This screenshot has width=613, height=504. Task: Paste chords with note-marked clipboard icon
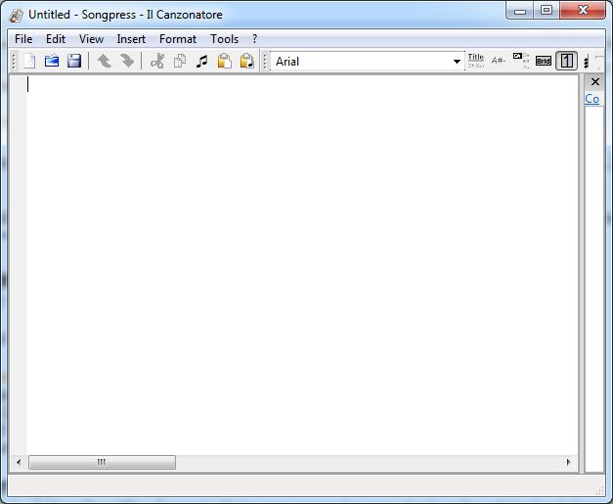pos(247,61)
